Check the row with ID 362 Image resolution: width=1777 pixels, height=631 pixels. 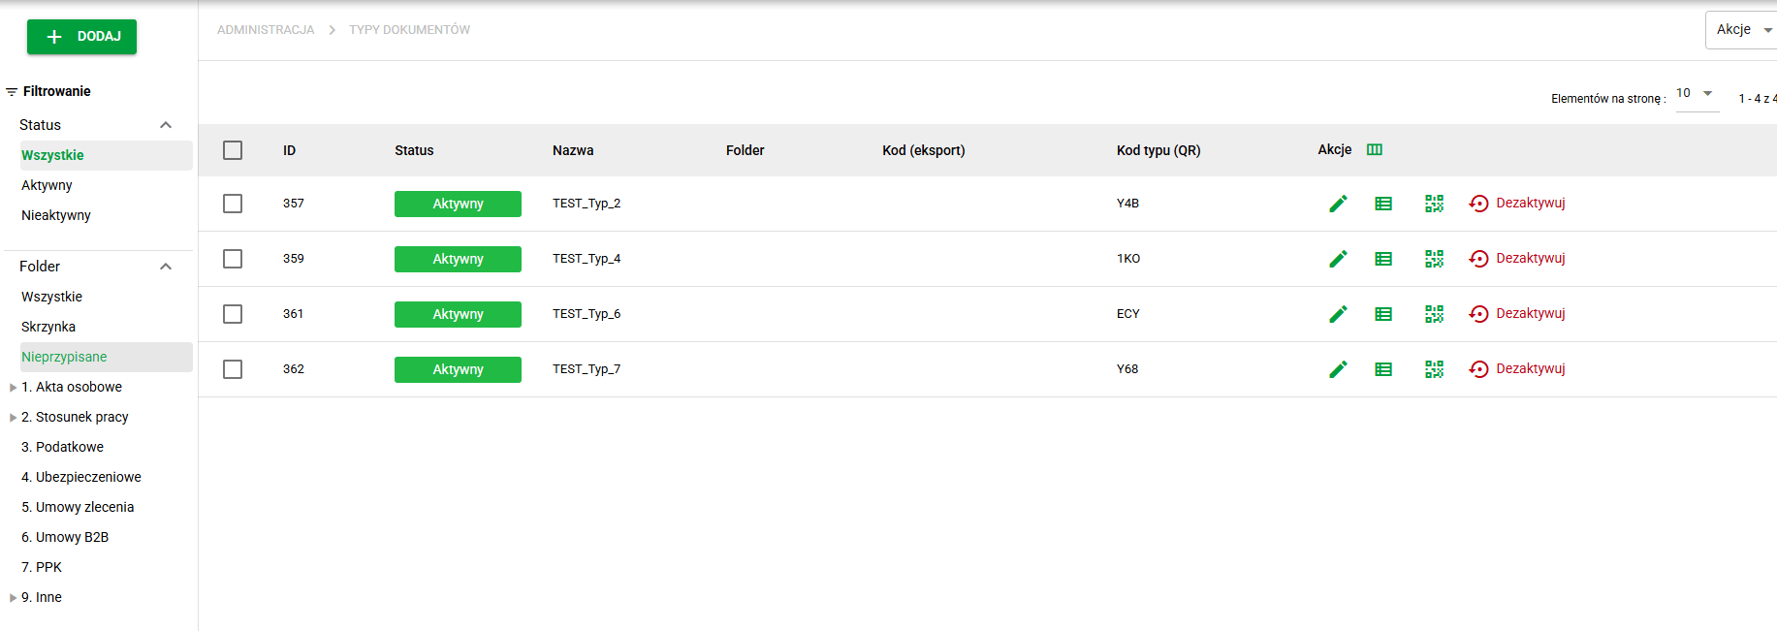tap(233, 369)
